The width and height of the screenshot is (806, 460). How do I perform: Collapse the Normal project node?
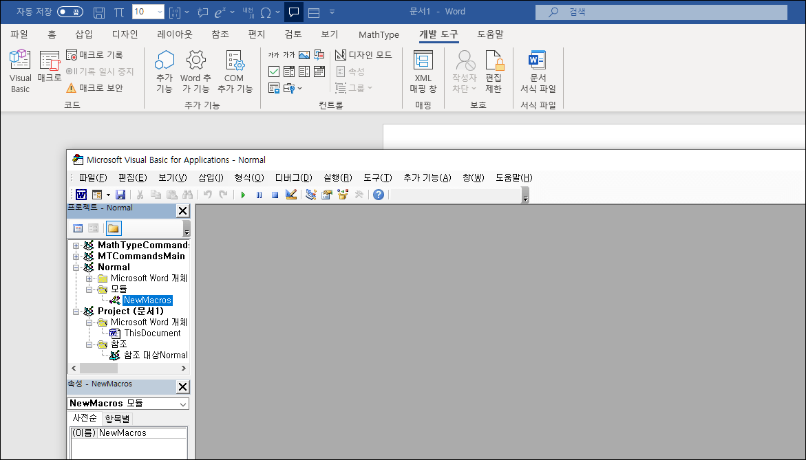tap(76, 267)
